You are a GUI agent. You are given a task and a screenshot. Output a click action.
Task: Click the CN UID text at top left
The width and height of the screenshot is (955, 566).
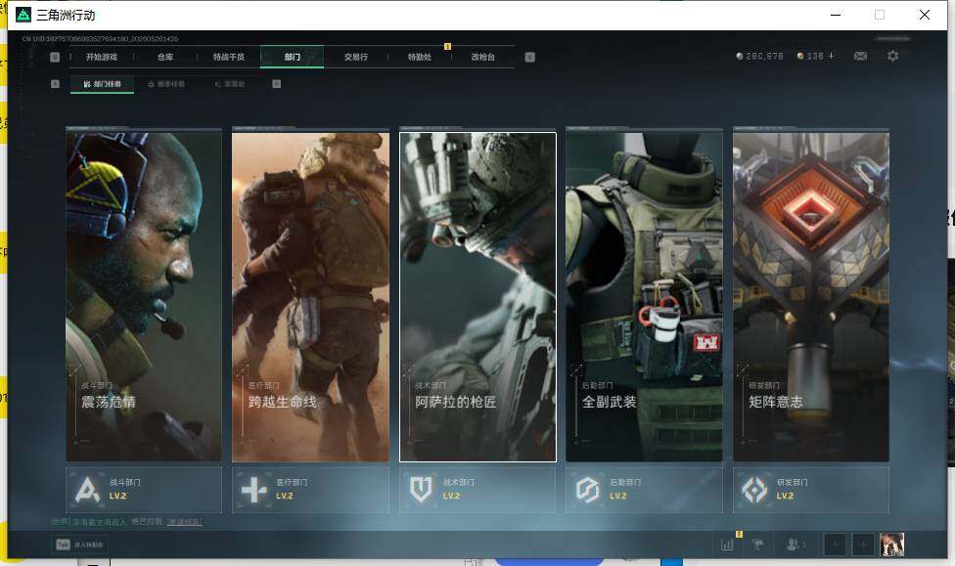pyautogui.click(x=101, y=39)
